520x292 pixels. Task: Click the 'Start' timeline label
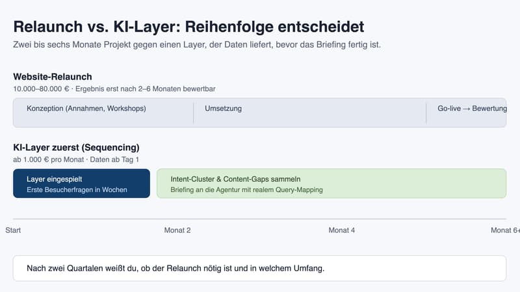tap(13, 230)
